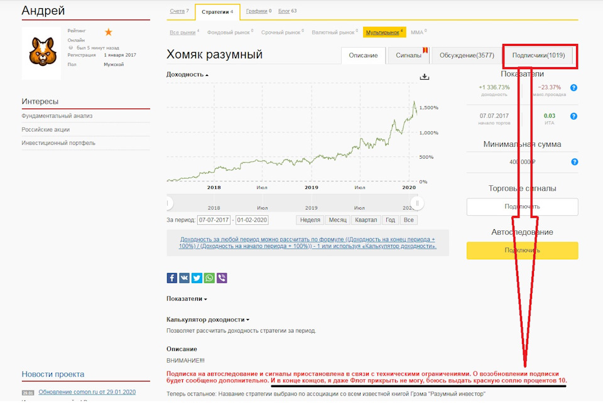Switch to the Обсуждение(3577) tab
603x403 pixels.
point(467,56)
